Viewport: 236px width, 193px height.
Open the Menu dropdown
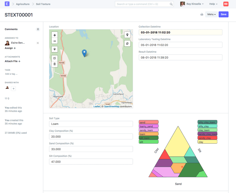click(211, 14)
